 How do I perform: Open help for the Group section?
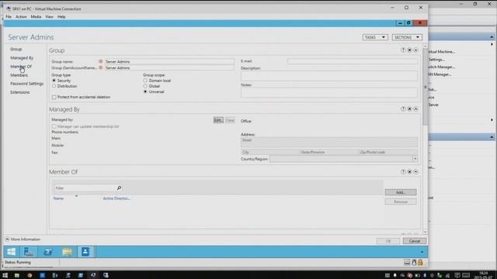(403, 50)
